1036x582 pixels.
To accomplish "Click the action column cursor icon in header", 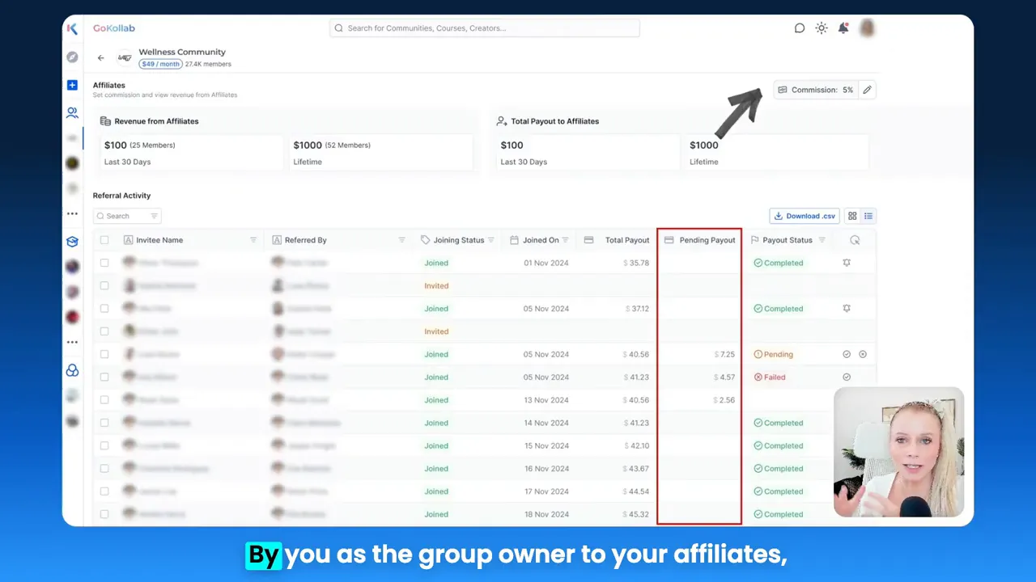I will [855, 240].
